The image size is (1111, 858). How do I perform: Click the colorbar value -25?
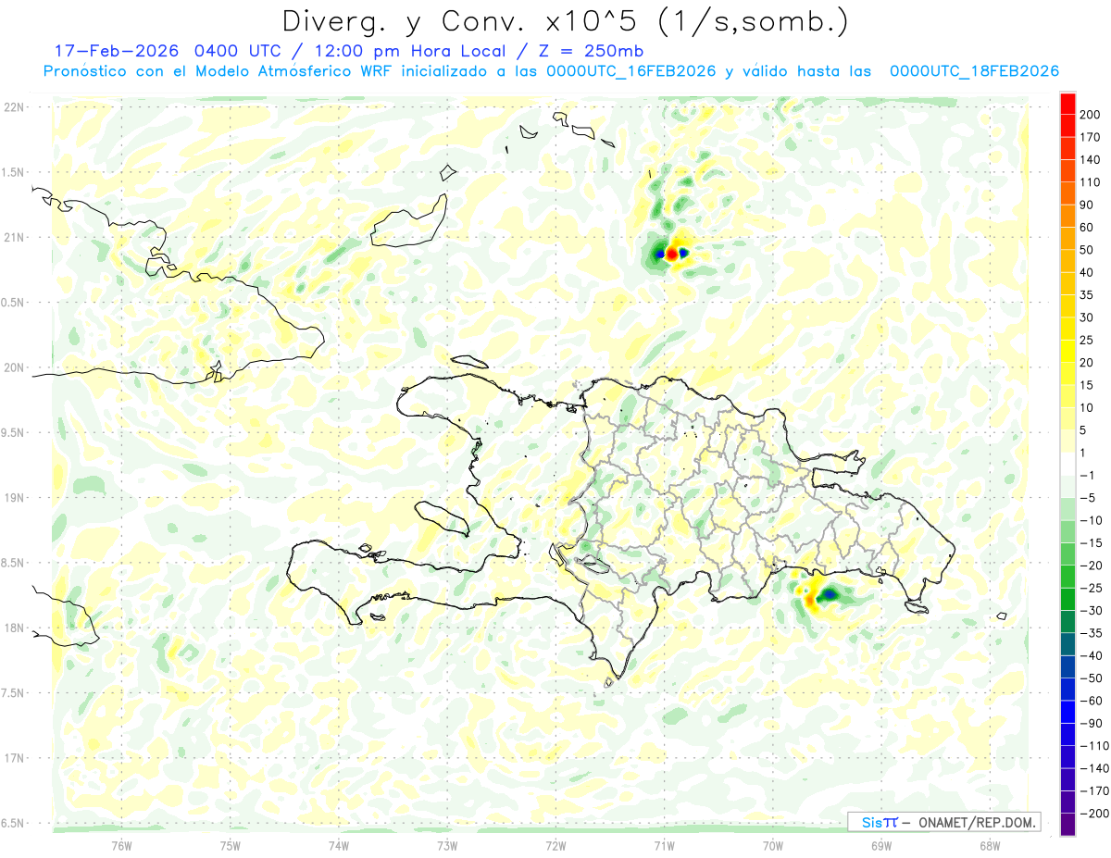(x=1090, y=588)
